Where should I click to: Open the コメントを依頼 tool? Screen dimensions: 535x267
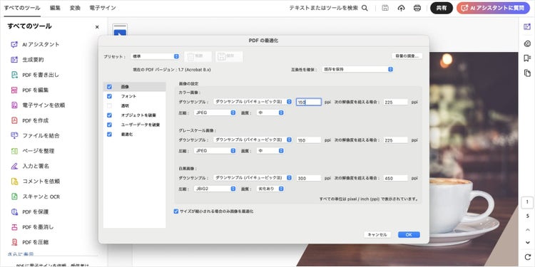pos(35,181)
